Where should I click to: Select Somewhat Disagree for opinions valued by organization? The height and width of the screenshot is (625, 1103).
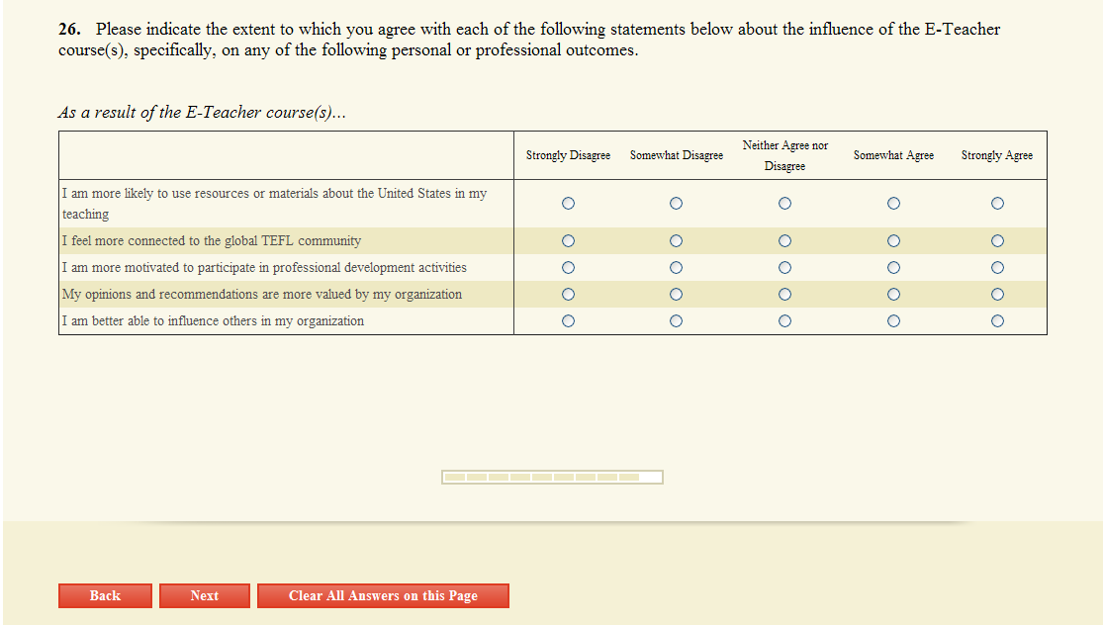click(676, 294)
